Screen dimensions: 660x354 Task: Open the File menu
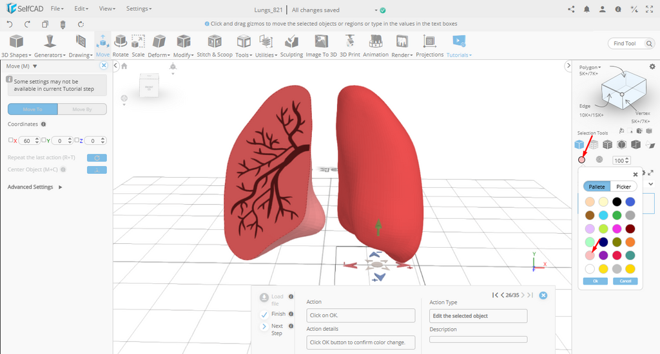click(57, 9)
